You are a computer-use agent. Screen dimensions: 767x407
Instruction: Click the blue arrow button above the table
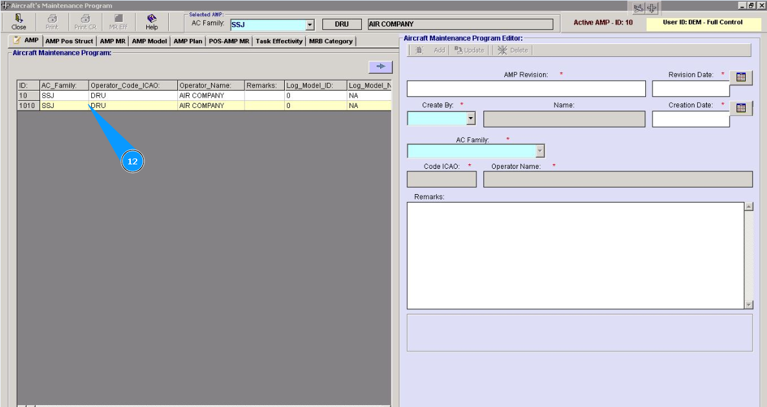[381, 67]
